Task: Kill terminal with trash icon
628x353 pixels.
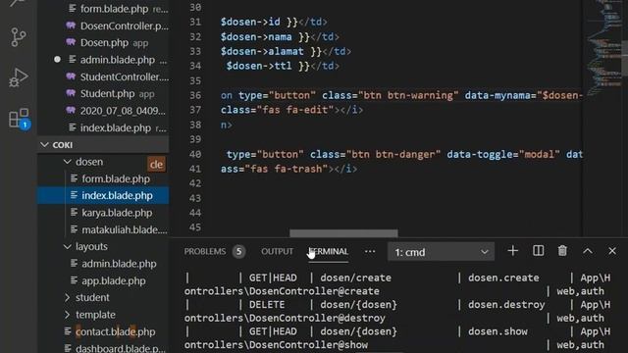Action: coord(562,251)
